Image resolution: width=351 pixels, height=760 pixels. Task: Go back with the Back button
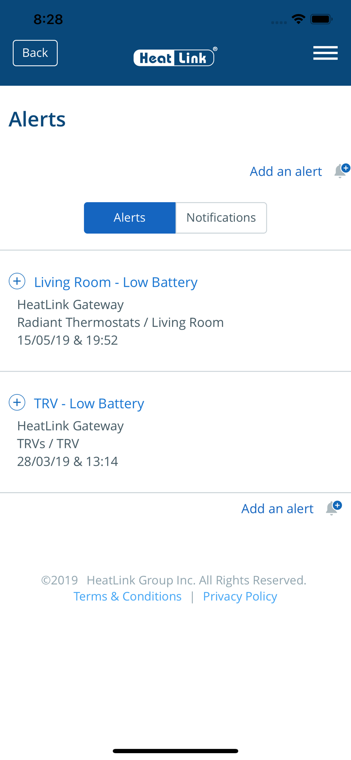[x=35, y=53]
